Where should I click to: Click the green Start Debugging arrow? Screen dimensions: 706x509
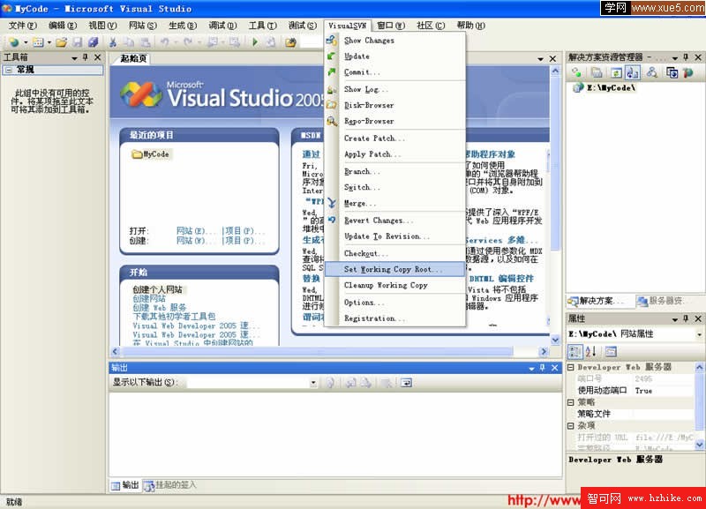[255, 42]
